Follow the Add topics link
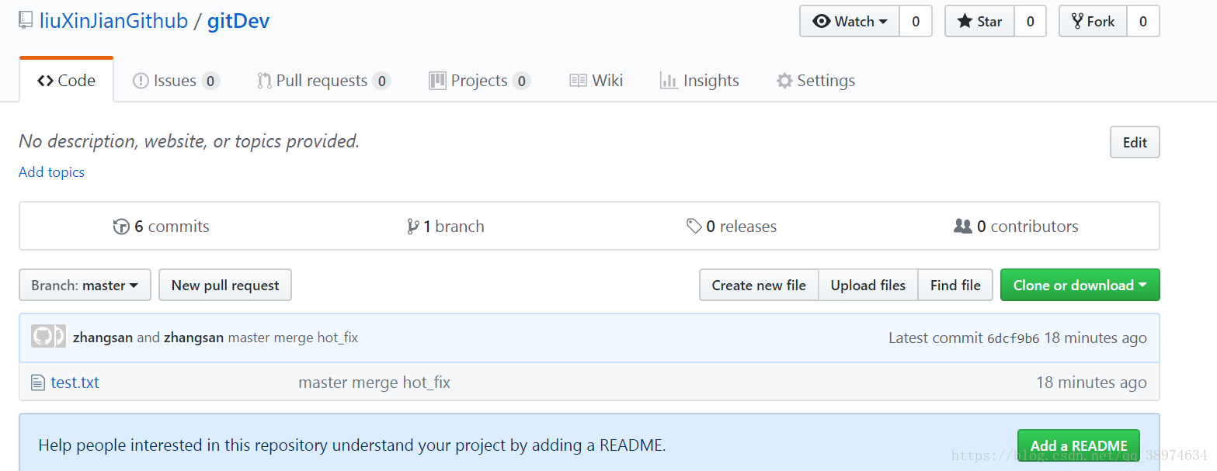The width and height of the screenshot is (1217, 471). [x=51, y=172]
